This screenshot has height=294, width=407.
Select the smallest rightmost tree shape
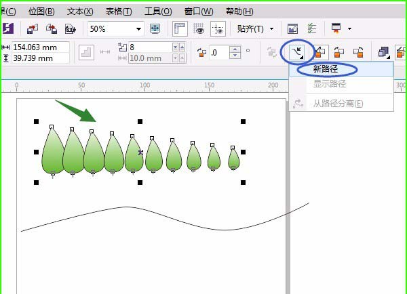[233, 160]
